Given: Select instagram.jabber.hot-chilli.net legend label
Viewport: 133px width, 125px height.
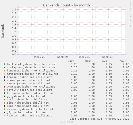Looking at the screenshot, I should point(32,67).
